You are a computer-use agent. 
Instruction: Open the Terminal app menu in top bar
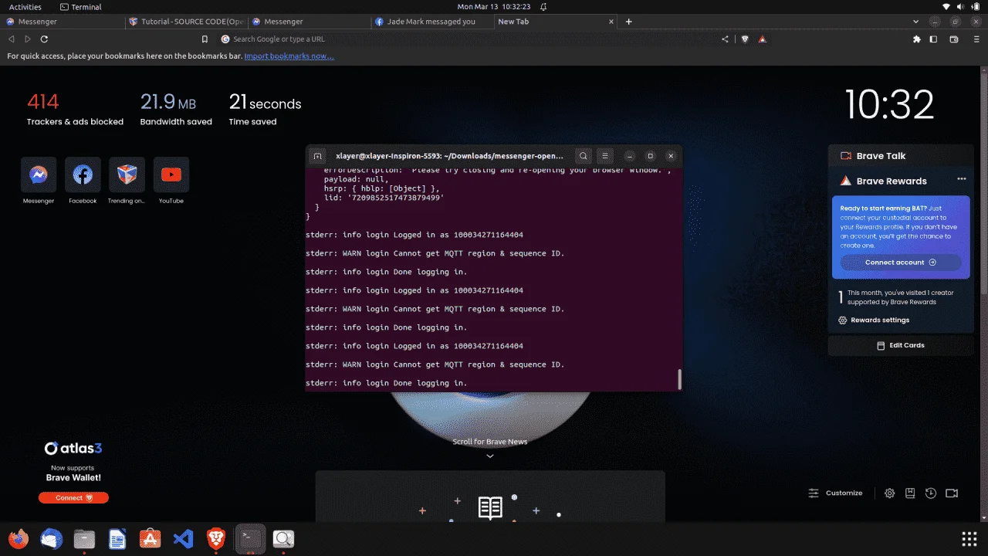80,6
